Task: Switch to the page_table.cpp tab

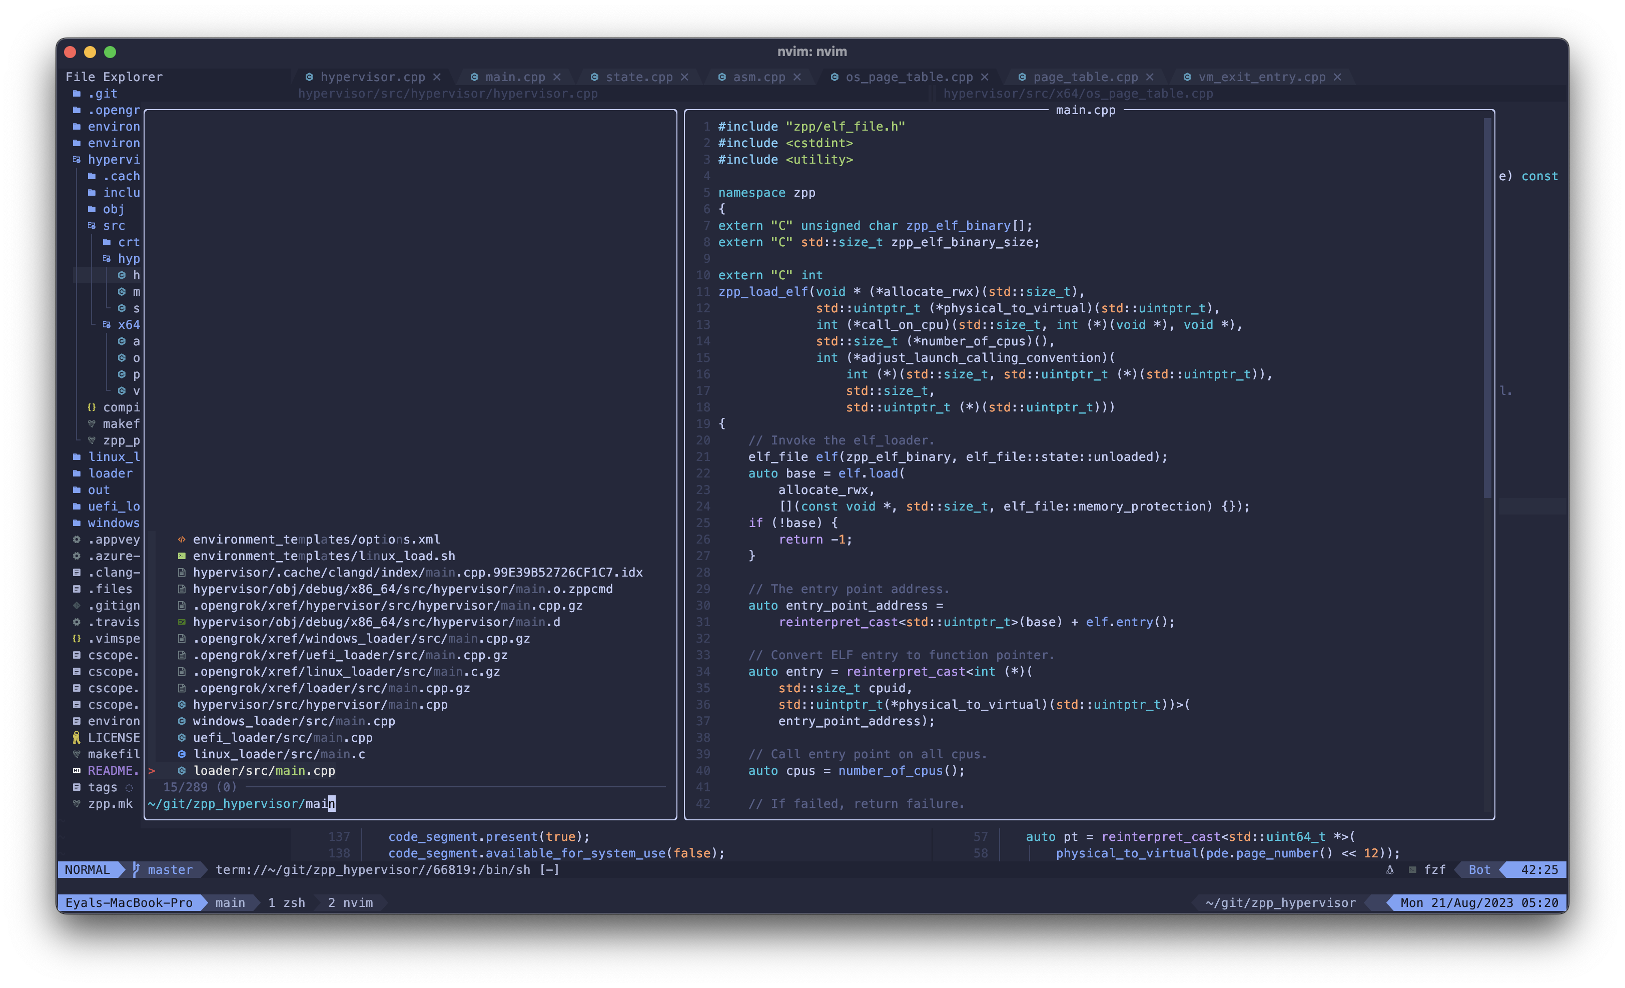Action: tap(1085, 77)
